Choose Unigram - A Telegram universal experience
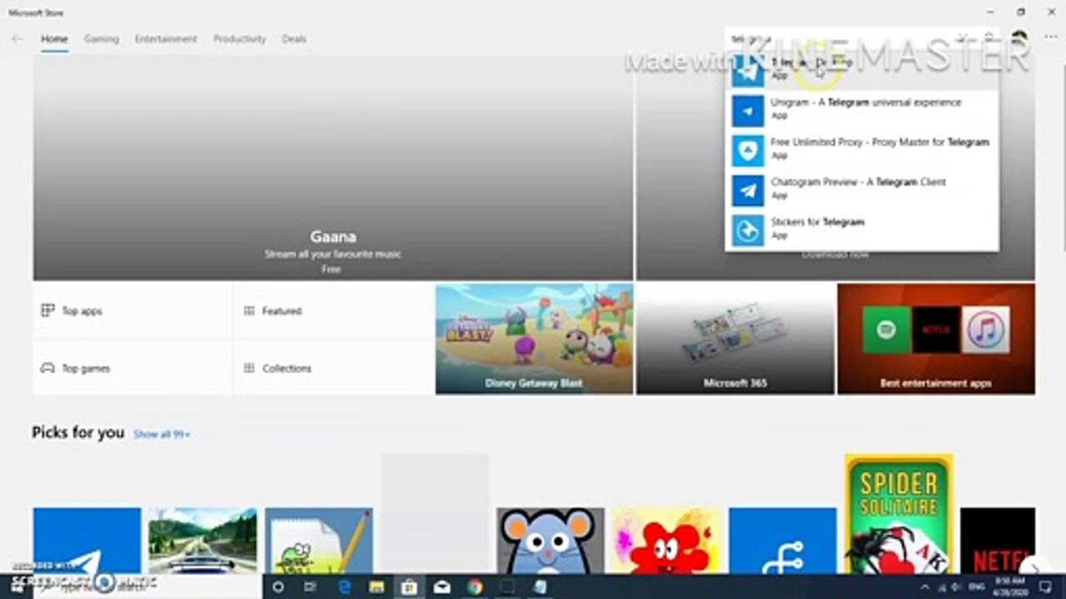1066x599 pixels. point(861,109)
